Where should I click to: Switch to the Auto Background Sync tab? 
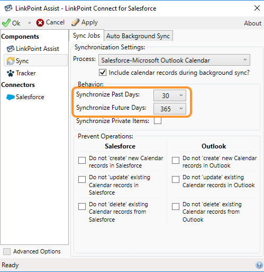(x=138, y=36)
